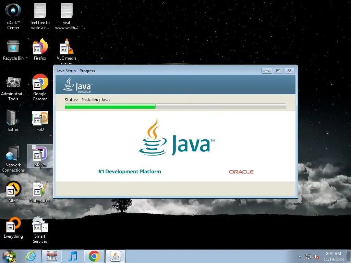
Task: Click the Java installation progress bar
Action: (175, 106)
